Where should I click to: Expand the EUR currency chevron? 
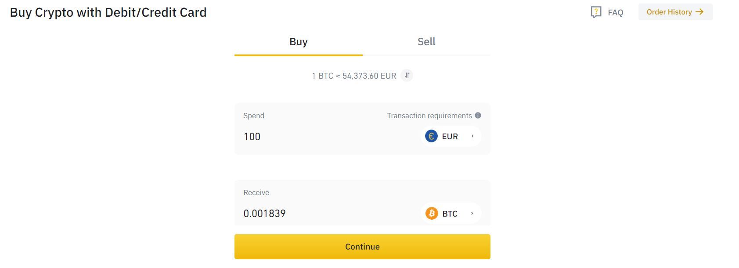tap(472, 136)
